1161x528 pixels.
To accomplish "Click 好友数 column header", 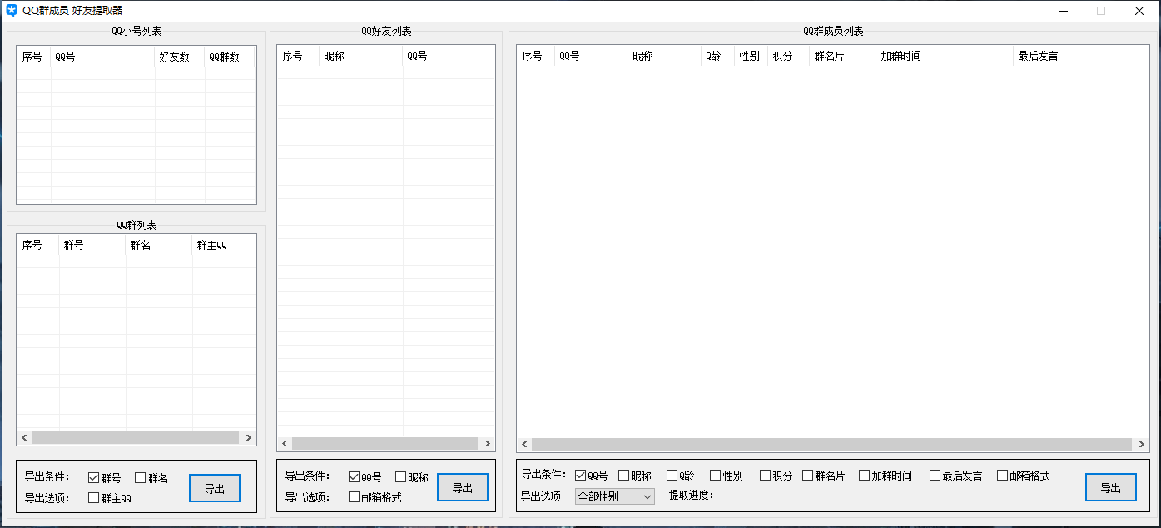I will point(180,57).
